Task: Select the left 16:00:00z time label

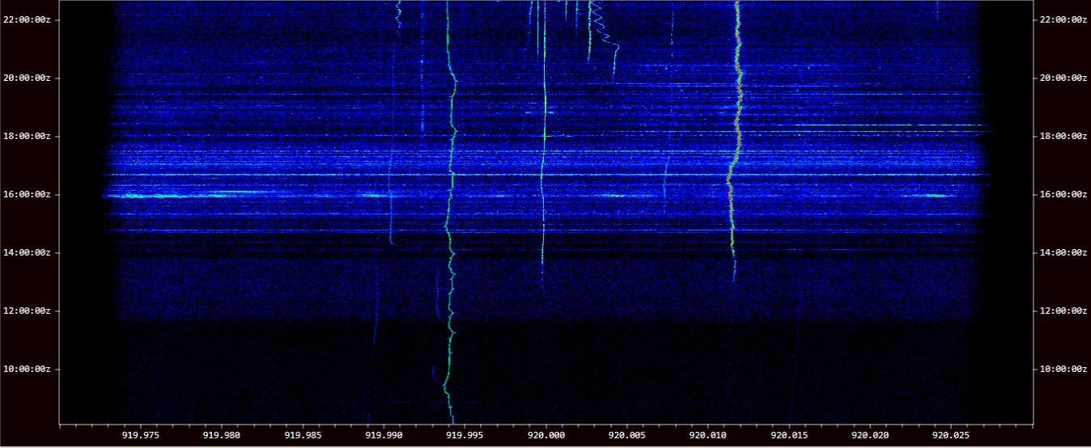Action: 26,194
